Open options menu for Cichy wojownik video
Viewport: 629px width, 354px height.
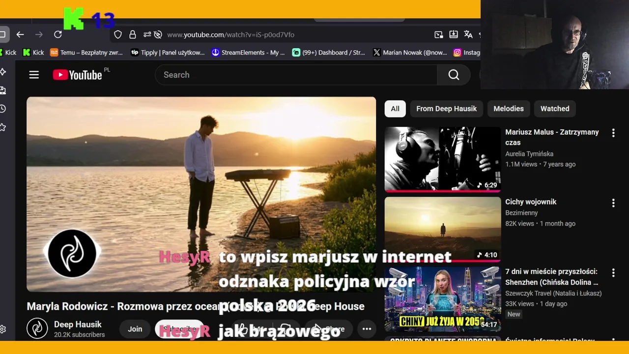(613, 203)
